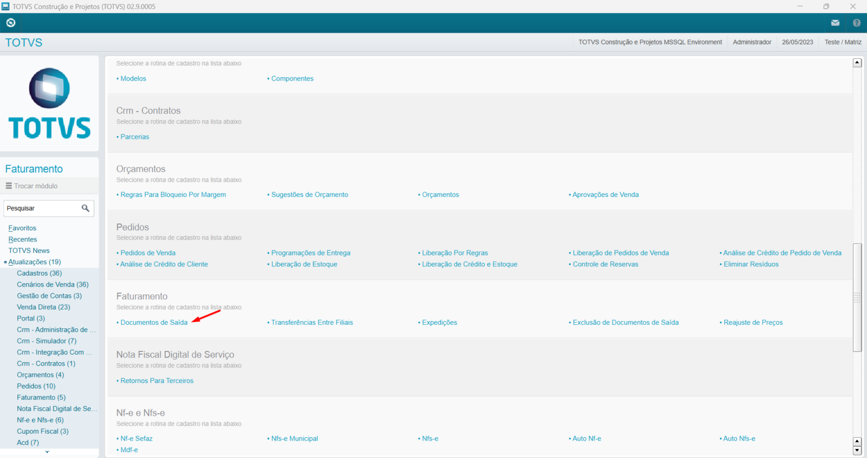867x458 pixels.
Task: Click the TOTVS home icon in the top bar
Action: 11,23
